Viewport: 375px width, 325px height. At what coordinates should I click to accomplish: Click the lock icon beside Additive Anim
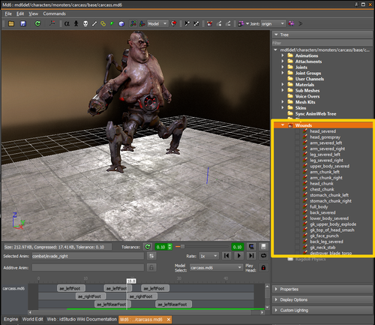pos(151,267)
